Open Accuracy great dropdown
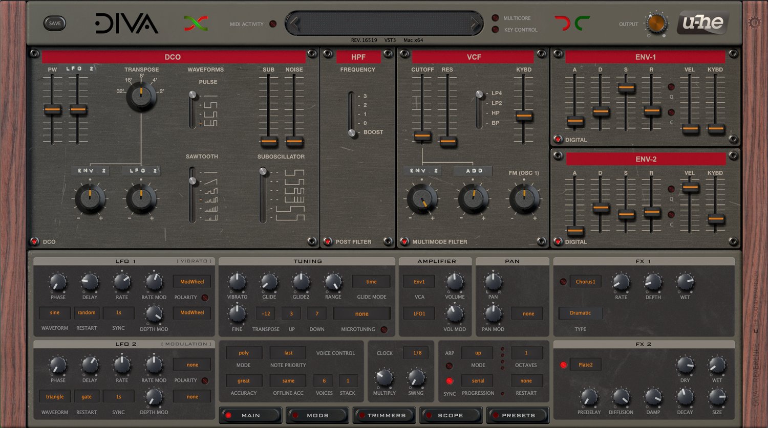This screenshot has height=428, width=768. click(244, 380)
